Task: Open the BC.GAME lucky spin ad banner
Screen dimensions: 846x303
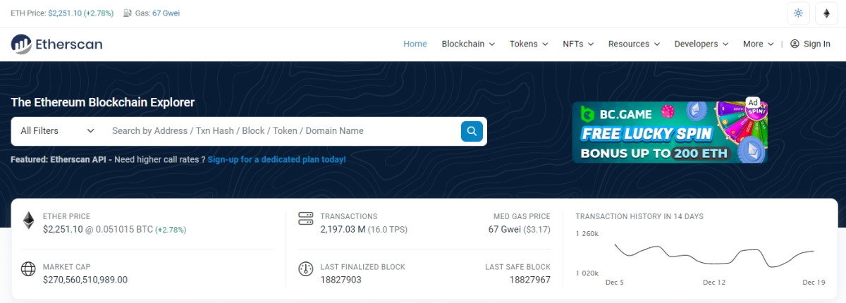Action: (x=669, y=132)
